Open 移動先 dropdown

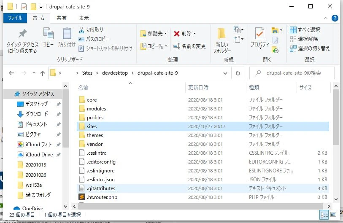coord(154,34)
